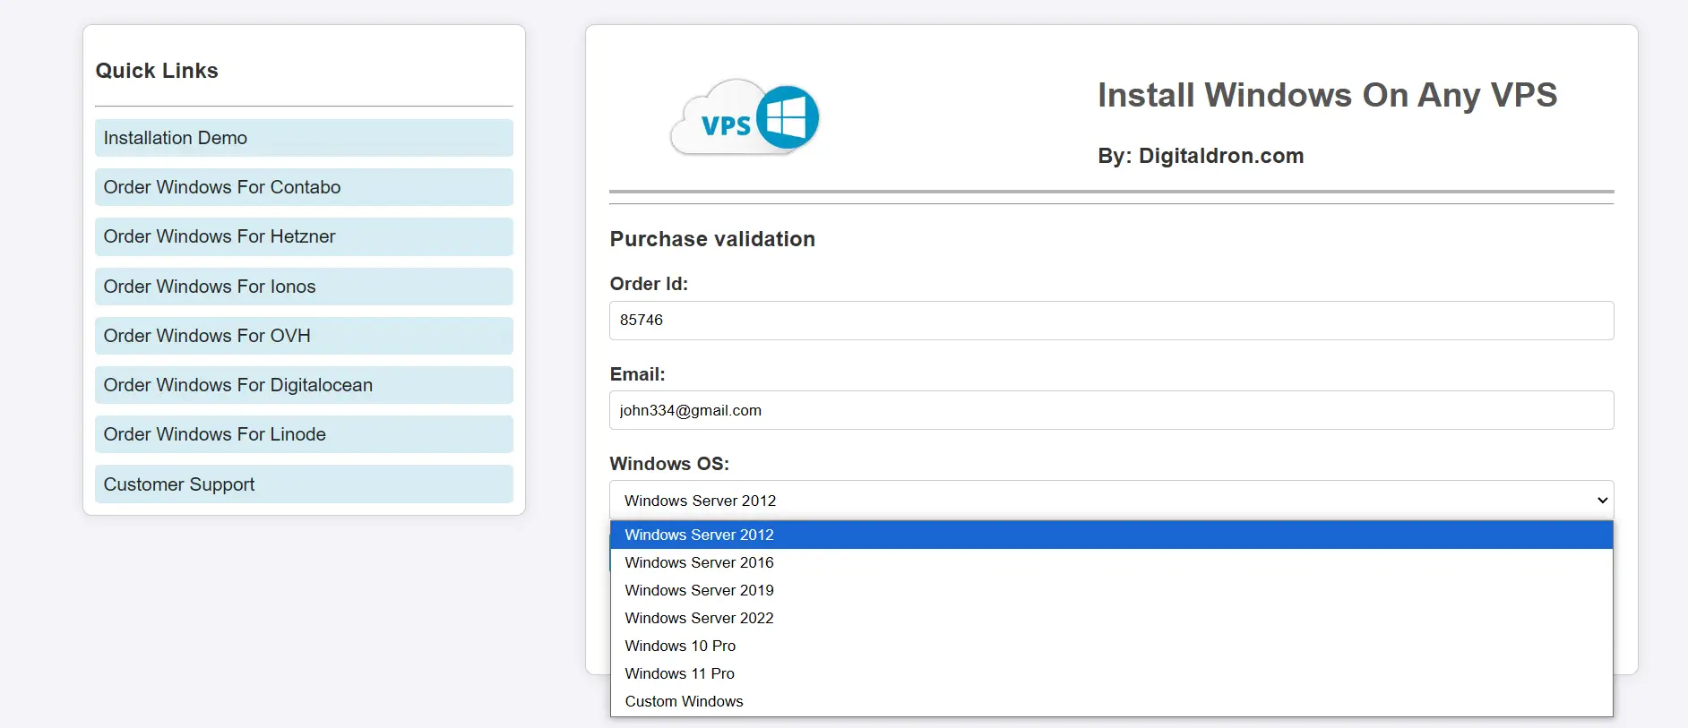Open the Installation Demo quick link
The image size is (1688, 728).
(x=304, y=138)
